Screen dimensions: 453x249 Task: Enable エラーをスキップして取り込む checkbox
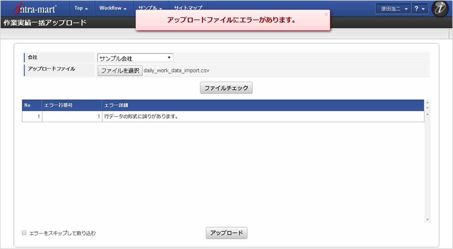(x=24, y=233)
